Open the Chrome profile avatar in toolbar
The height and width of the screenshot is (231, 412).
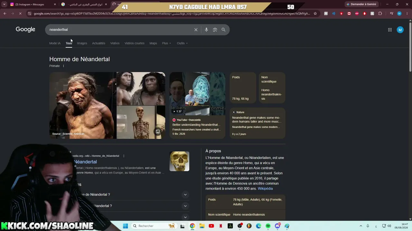click(x=399, y=13)
